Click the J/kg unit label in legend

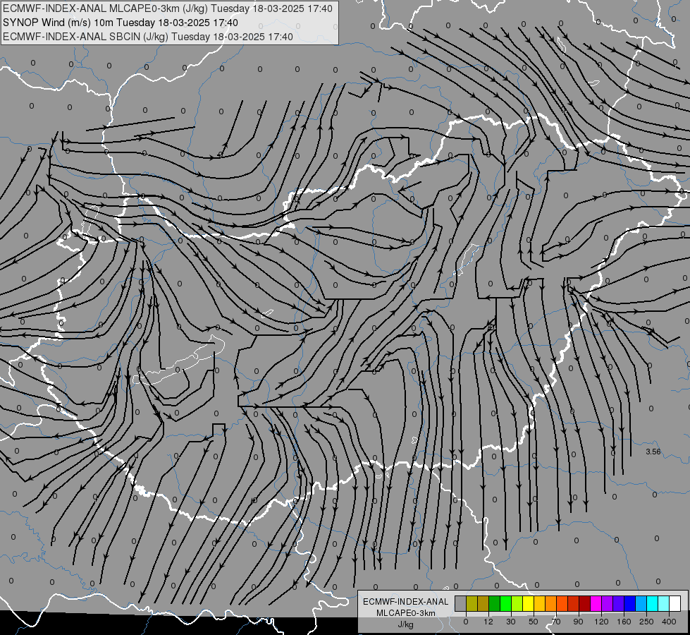tap(405, 625)
